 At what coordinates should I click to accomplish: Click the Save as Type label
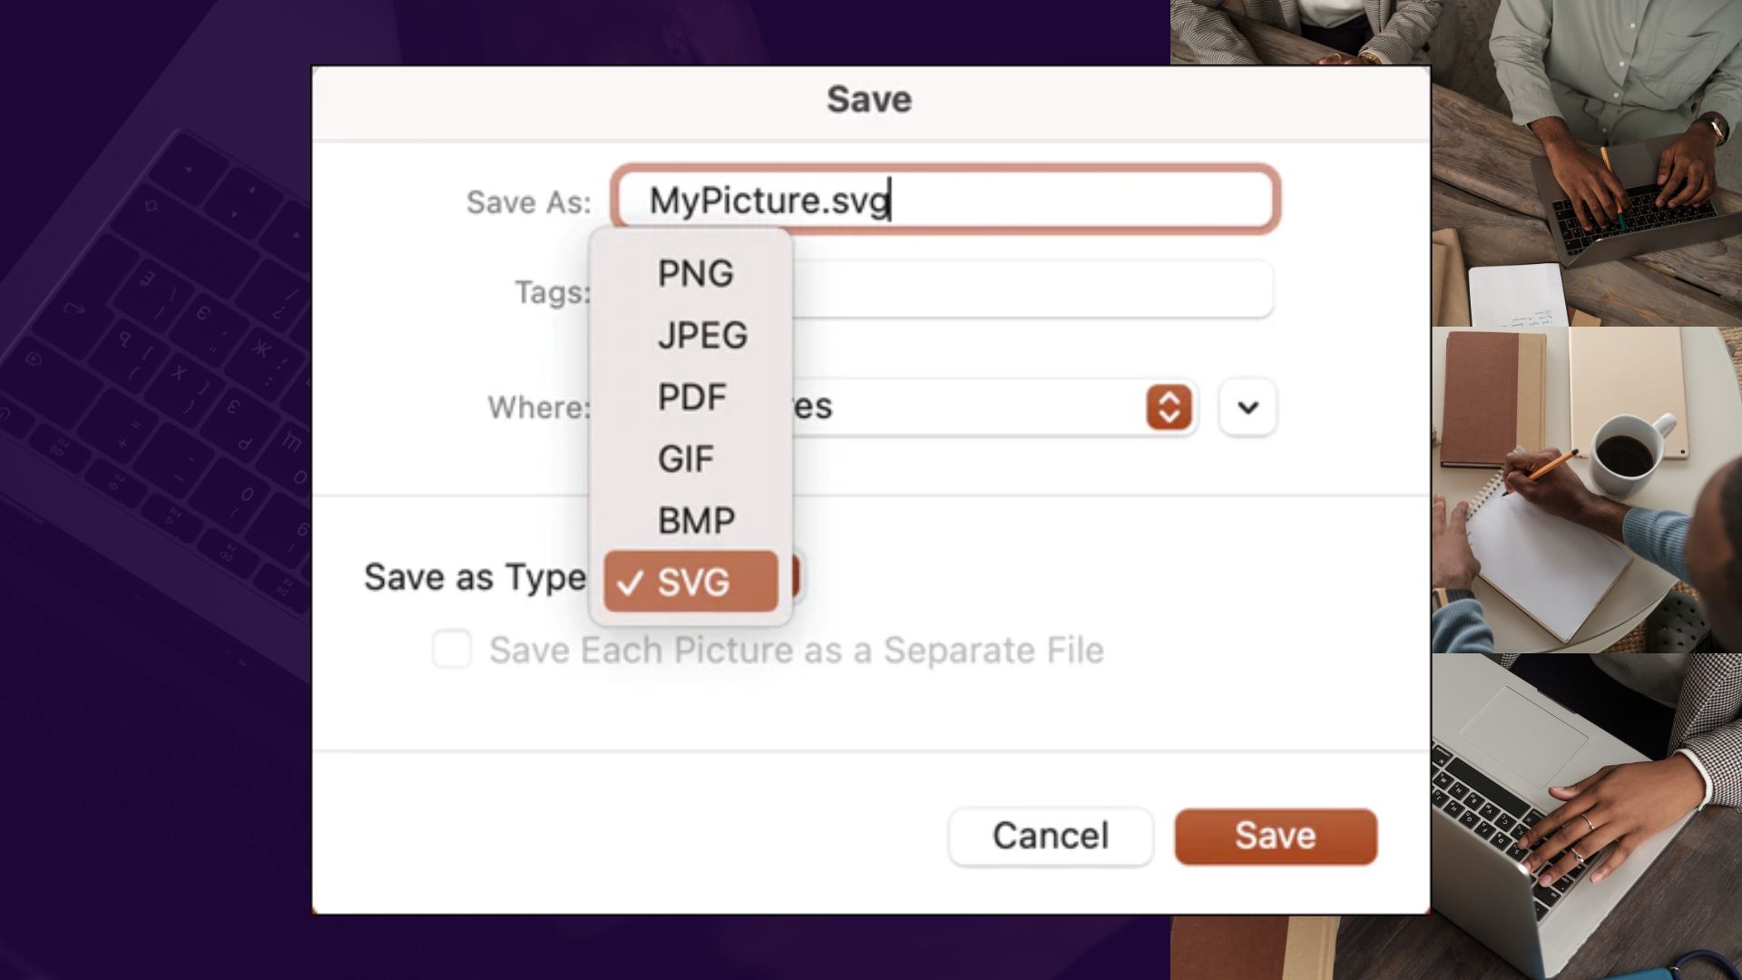(475, 578)
